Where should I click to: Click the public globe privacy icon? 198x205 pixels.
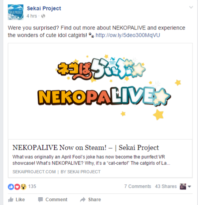pos(43,16)
